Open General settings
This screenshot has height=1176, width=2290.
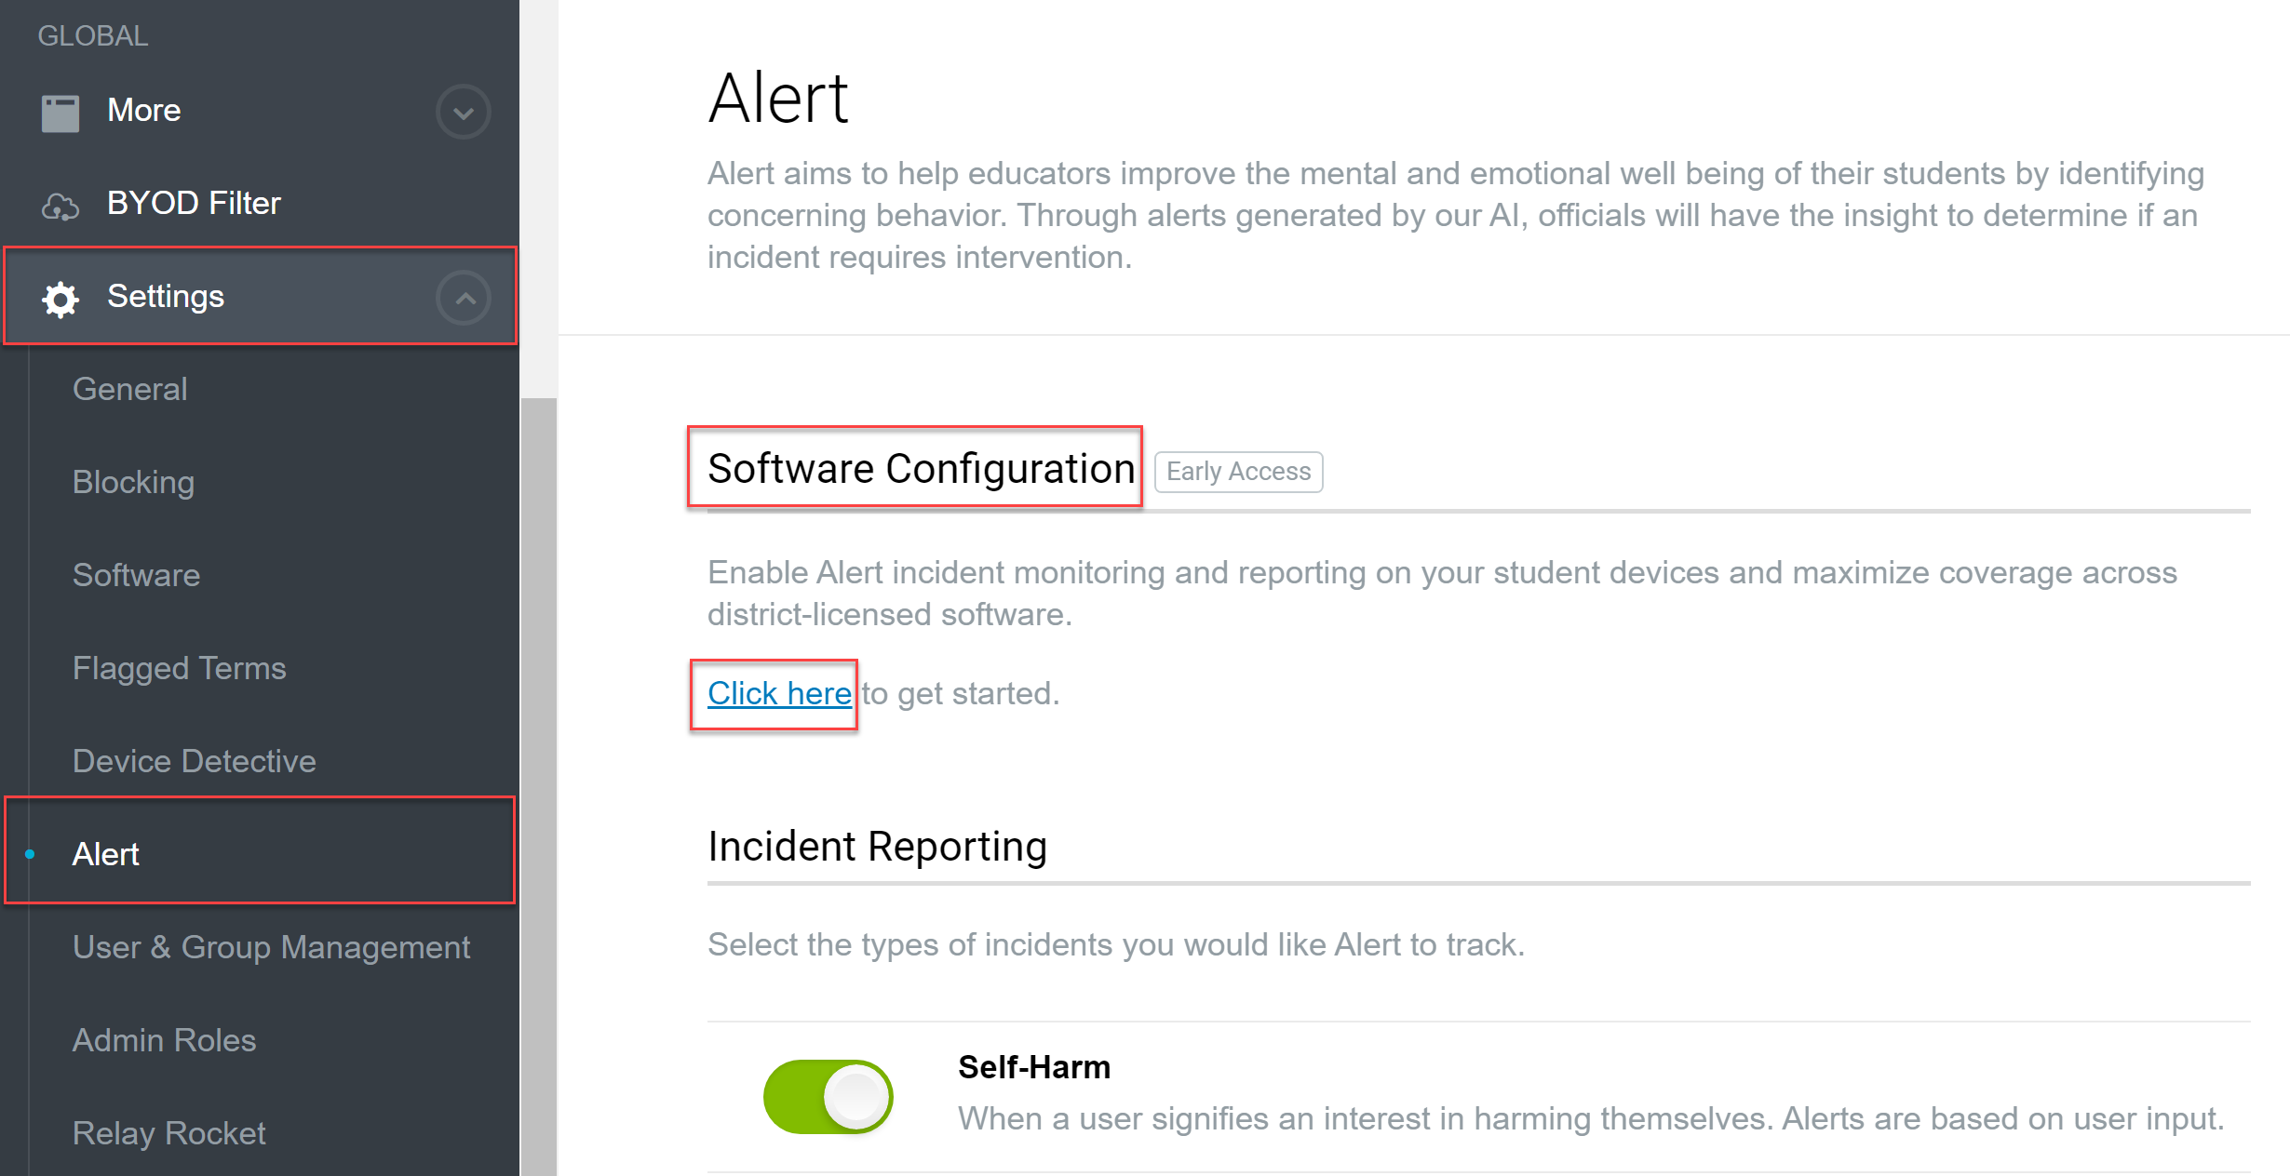129,389
